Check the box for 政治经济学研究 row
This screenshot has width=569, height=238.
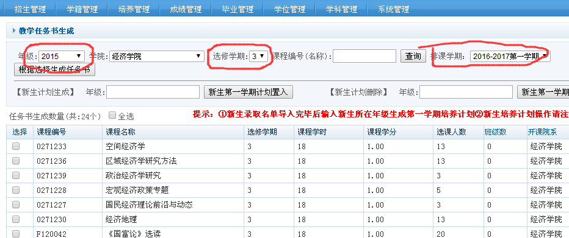click(x=16, y=175)
